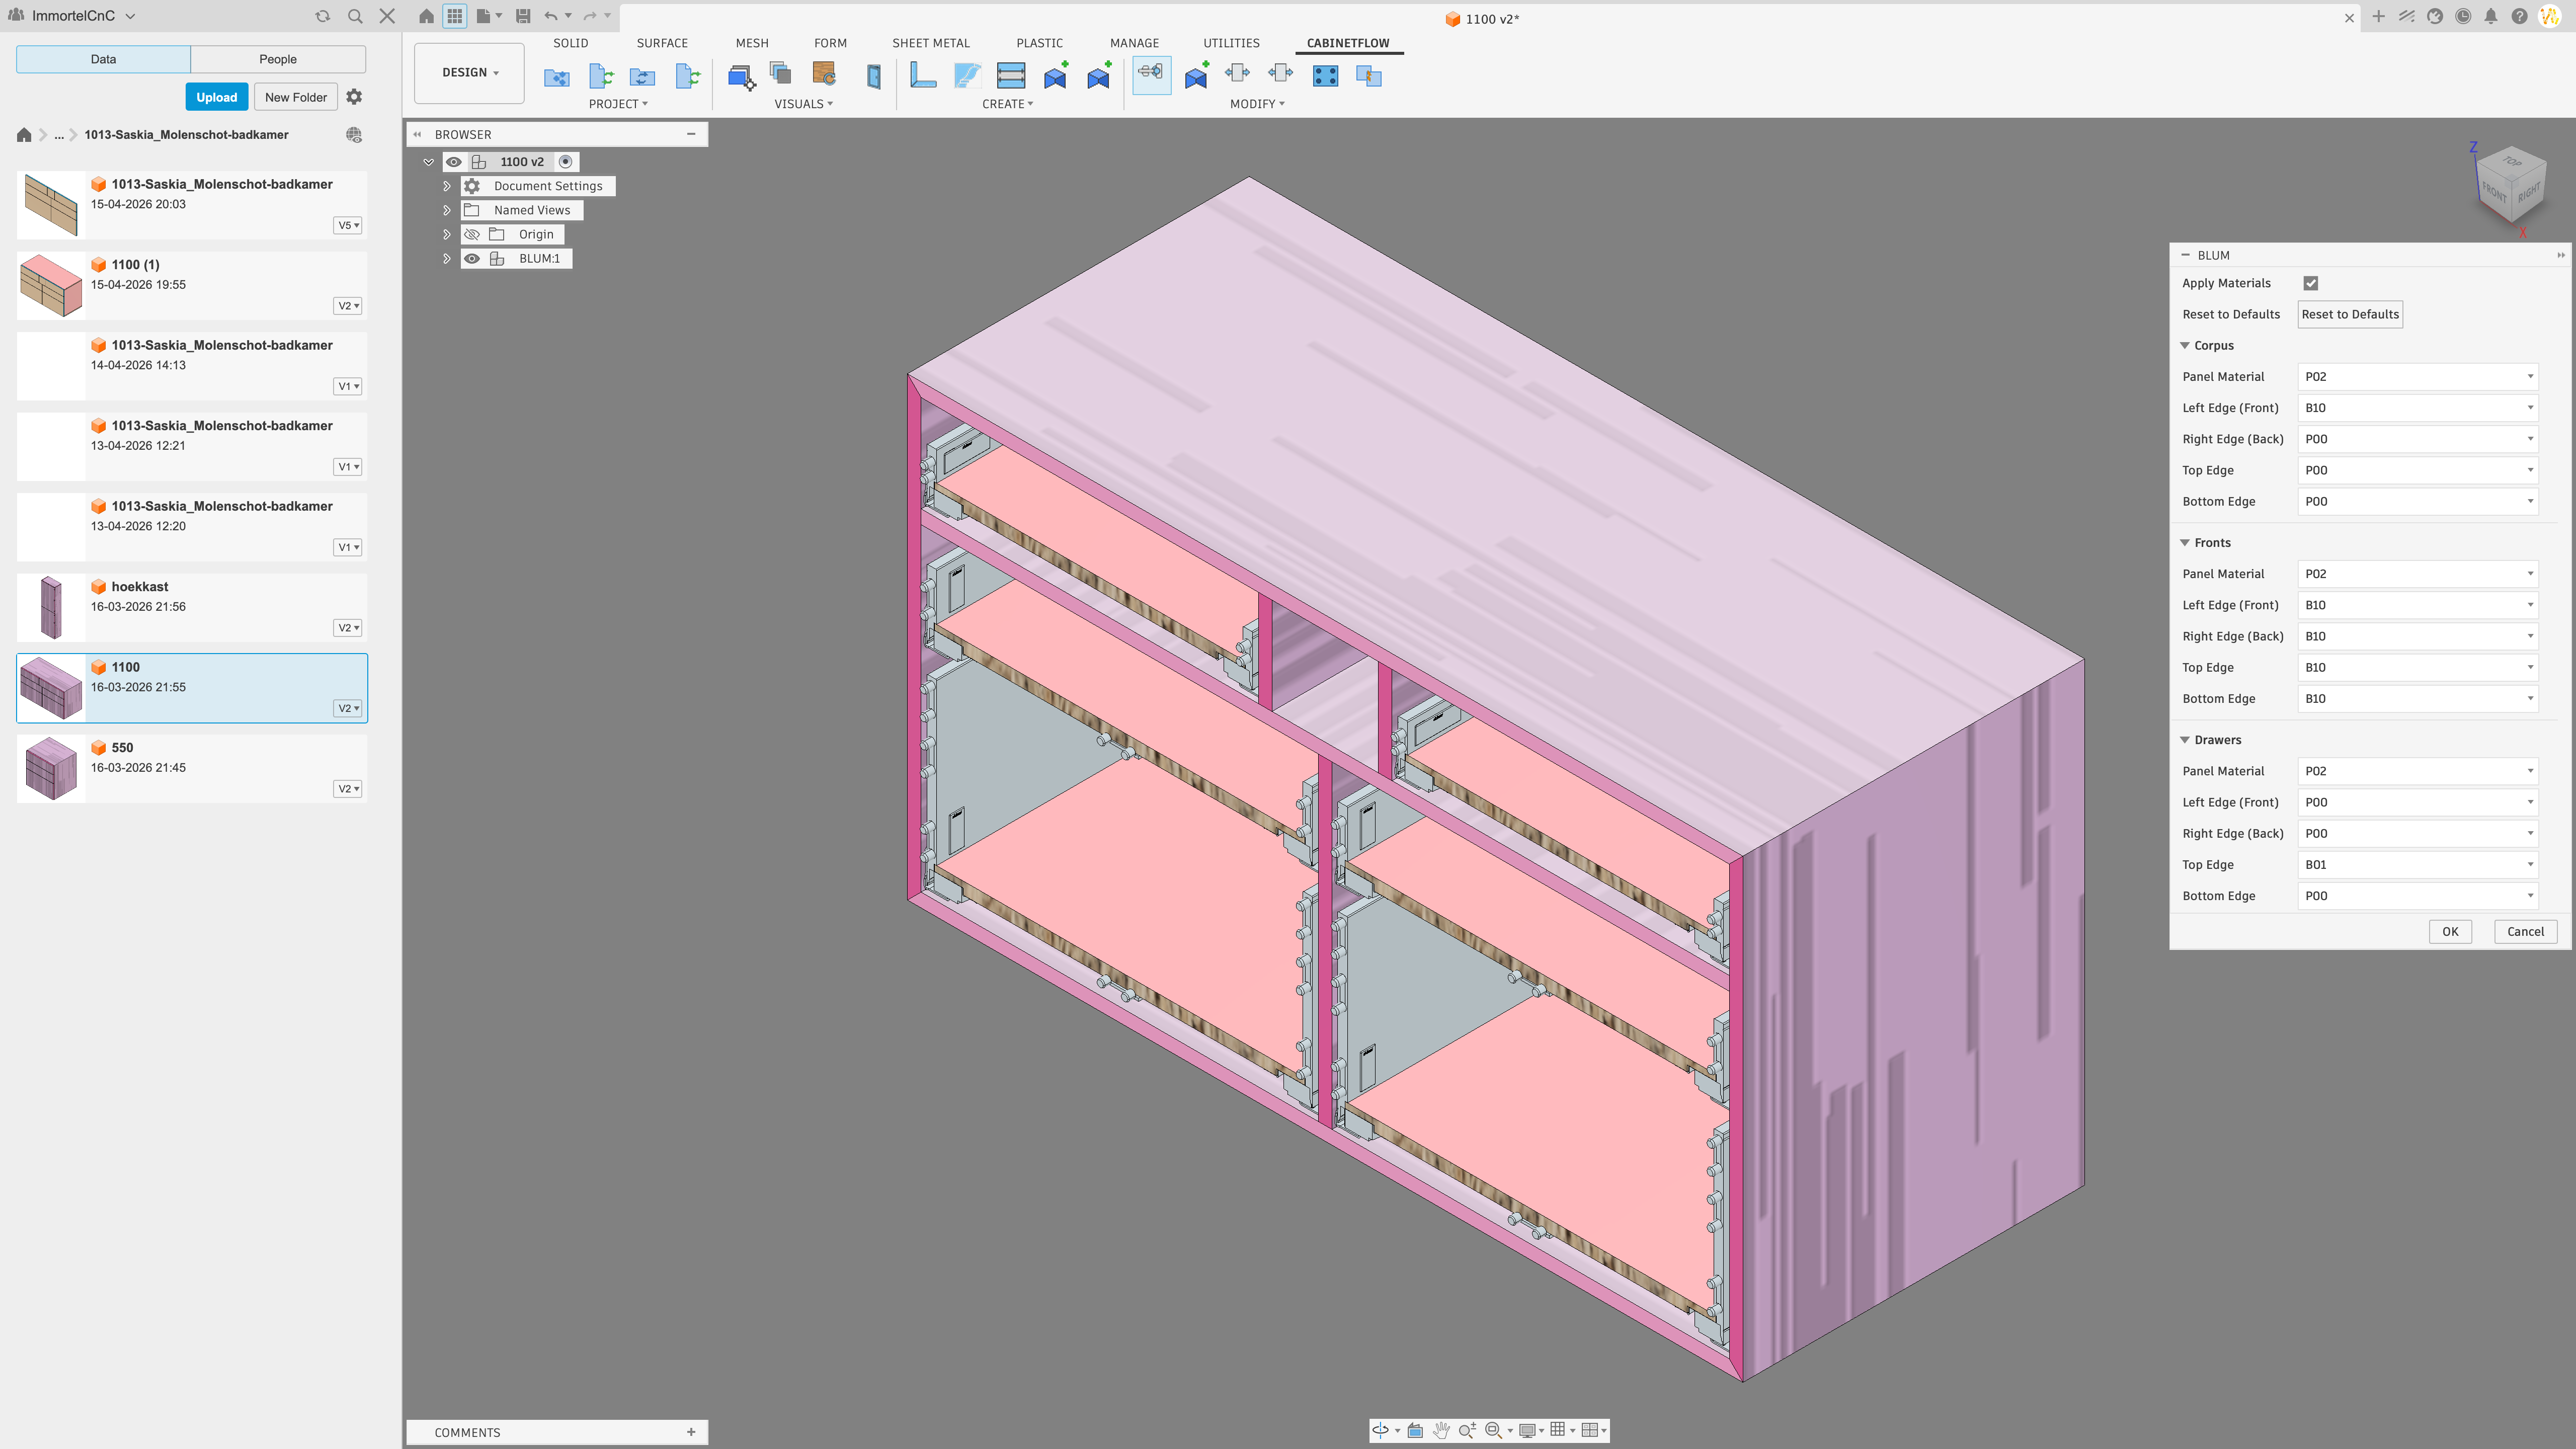Click the Home icon in the toolbar
The width and height of the screenshot is (2576, 1449).
(426, 16)
